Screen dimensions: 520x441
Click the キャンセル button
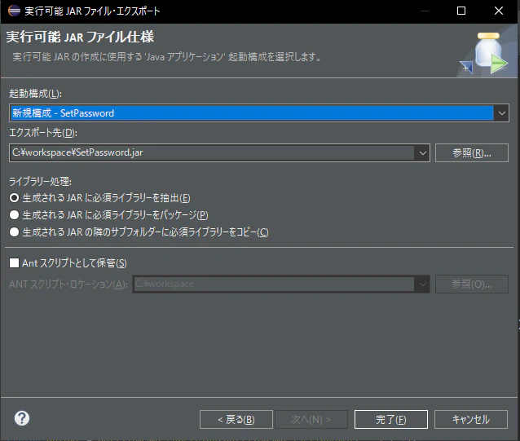[x=471, y=420]
